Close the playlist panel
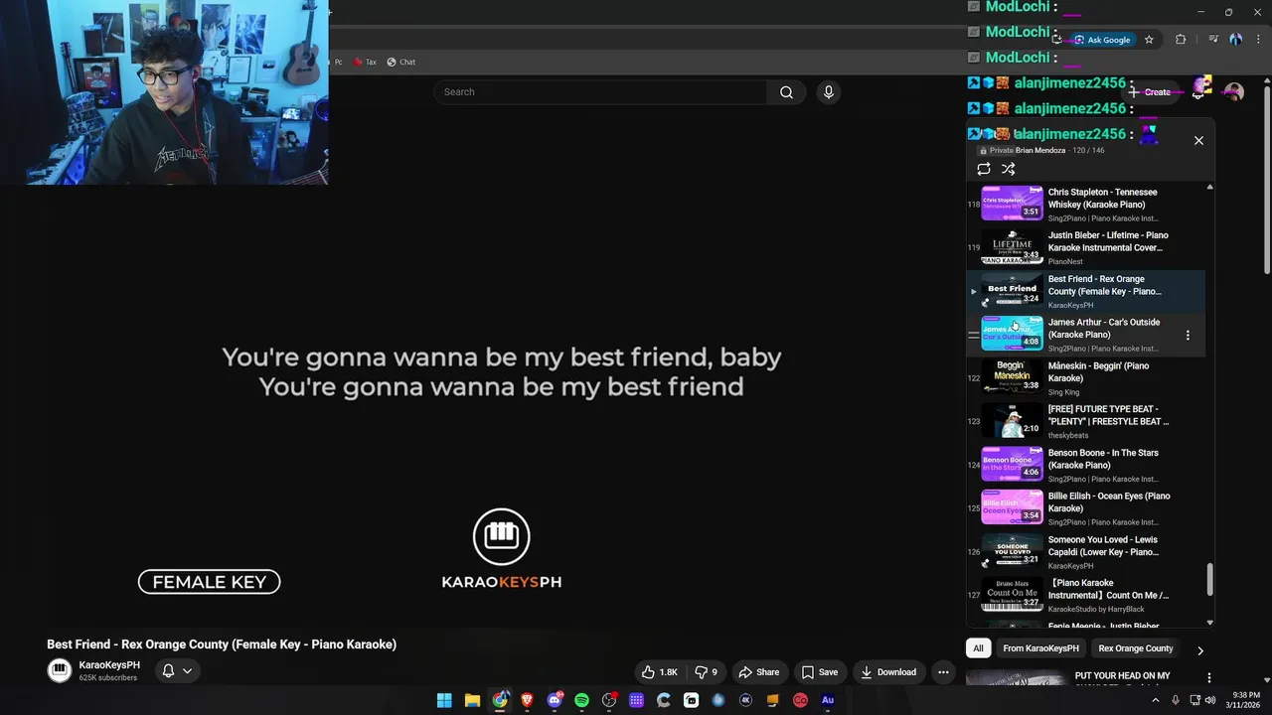Image resolution: width=1272 pixels, height=715 pixels. [1198, 141]
